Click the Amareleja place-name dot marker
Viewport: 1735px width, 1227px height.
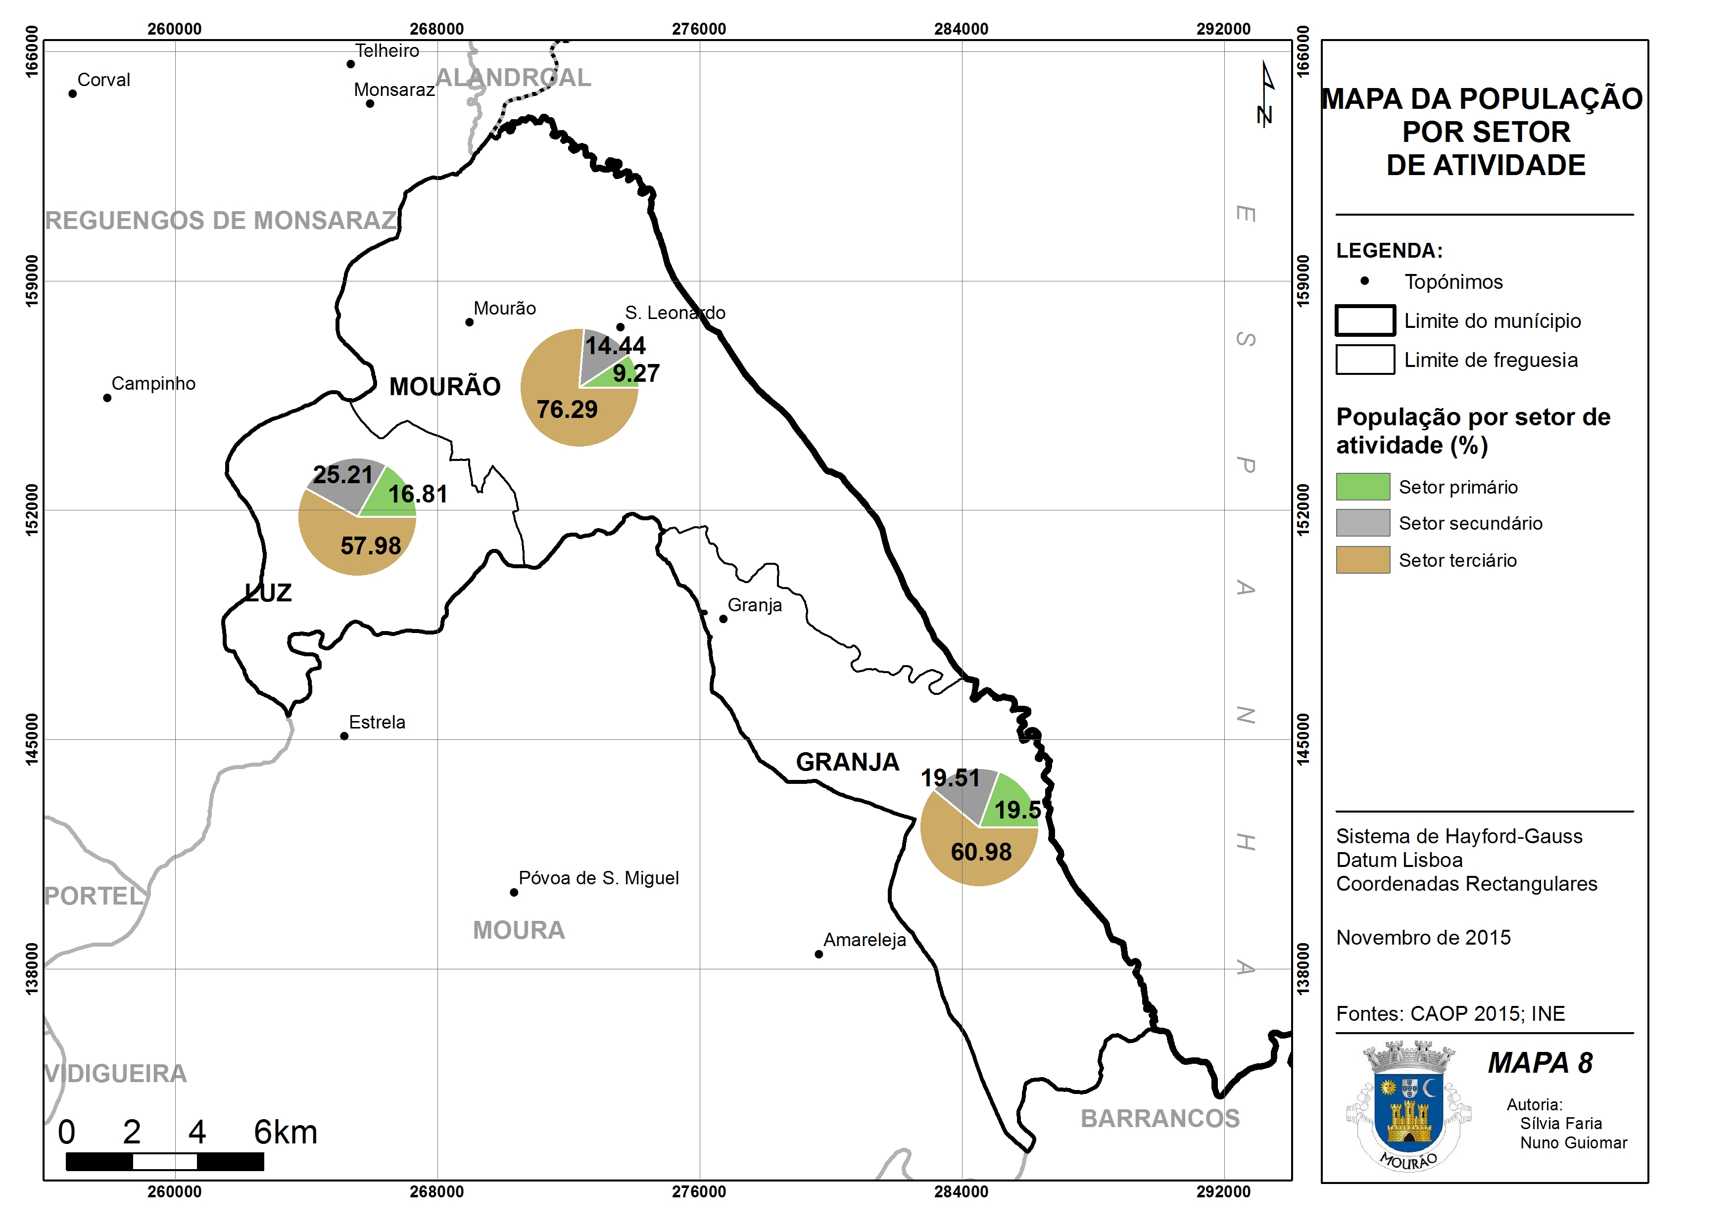click(819, 954)
